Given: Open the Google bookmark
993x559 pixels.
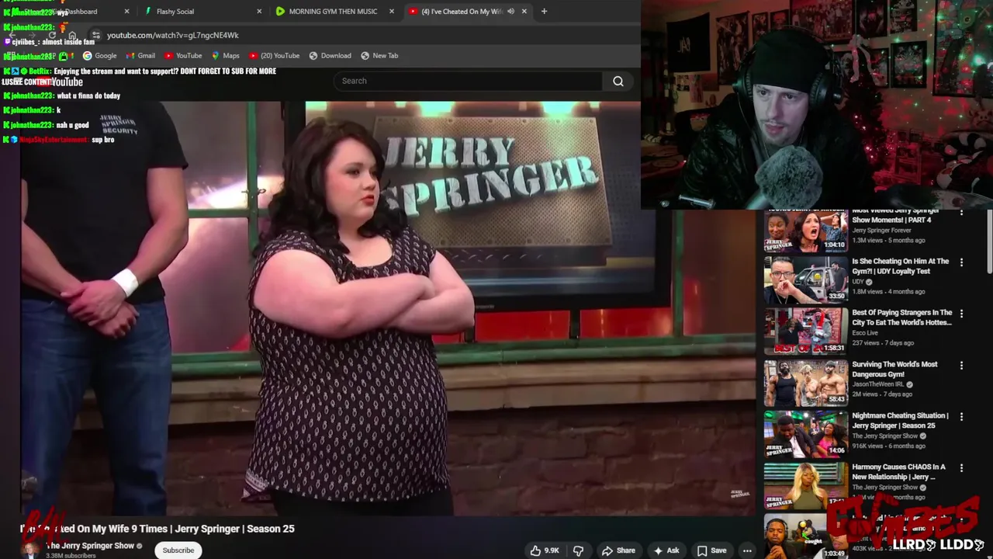Looking at the screenshot, I should tap(99, 56).
